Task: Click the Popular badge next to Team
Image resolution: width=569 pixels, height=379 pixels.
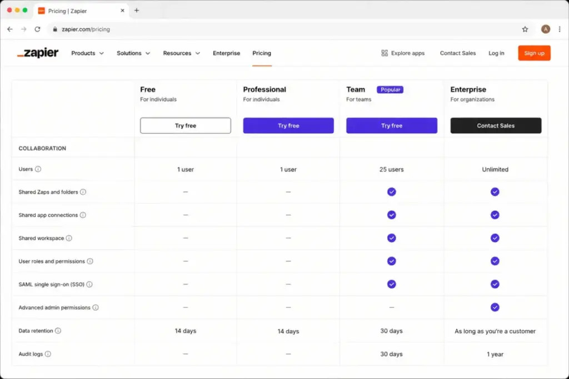Action: click(x=390, y=89)
